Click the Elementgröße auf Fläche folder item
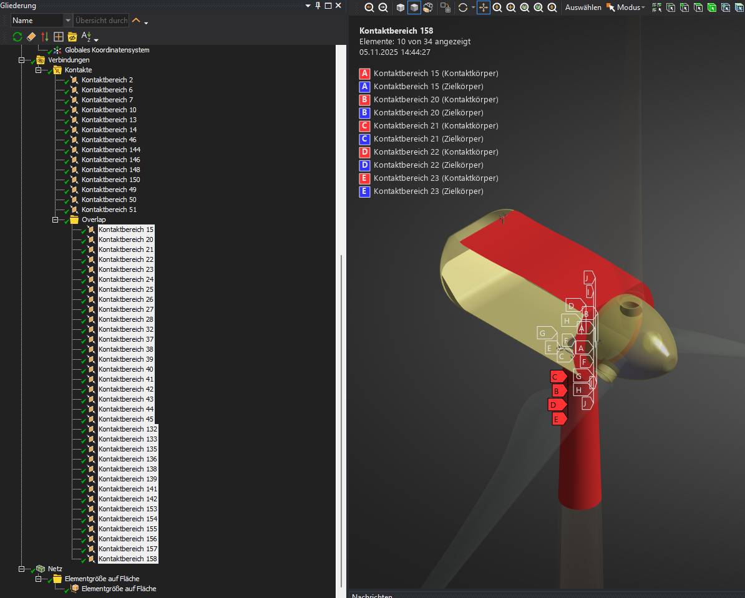This screenshot has width=745, height=598. [x=102, y=579]
